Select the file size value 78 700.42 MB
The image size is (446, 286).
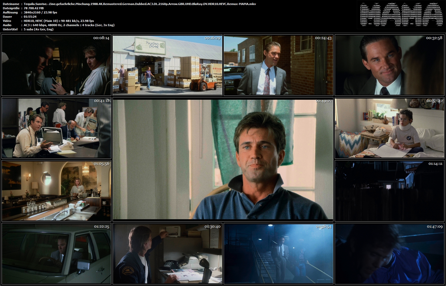[x=34, y=8]
